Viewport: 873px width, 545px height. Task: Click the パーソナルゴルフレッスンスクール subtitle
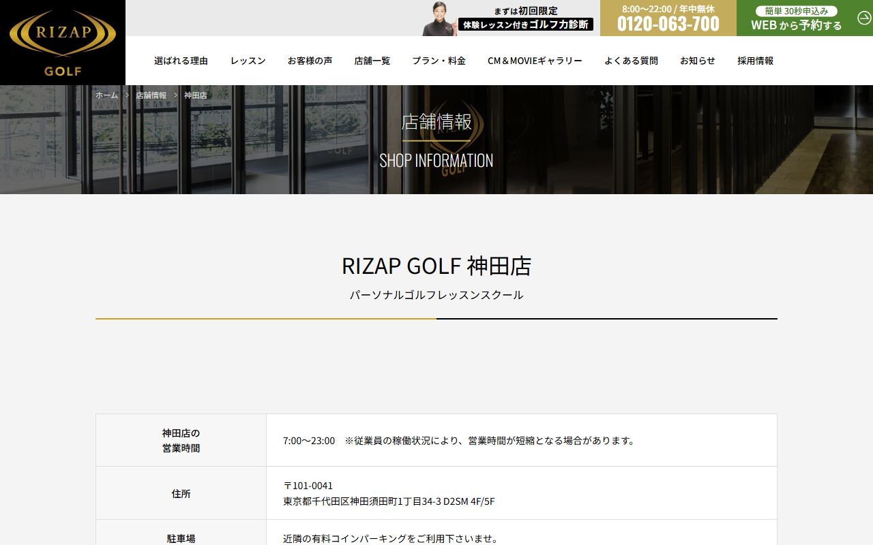pos(436,295)
